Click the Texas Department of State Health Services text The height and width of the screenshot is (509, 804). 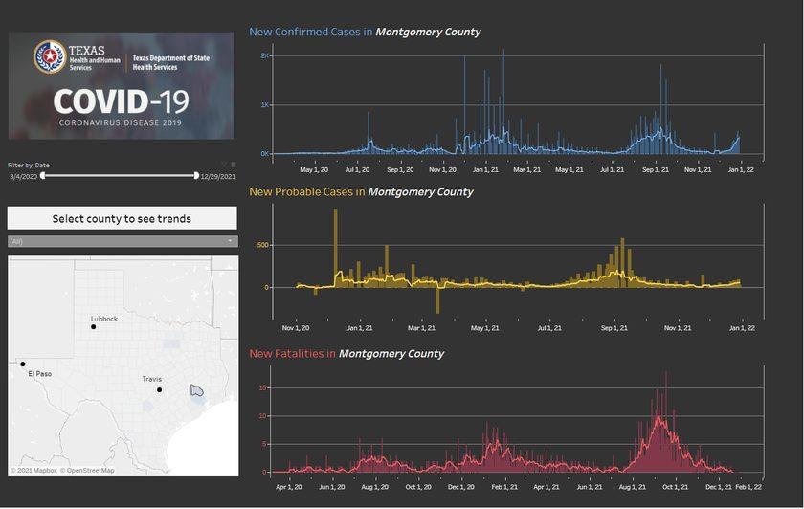click(169, 62)
